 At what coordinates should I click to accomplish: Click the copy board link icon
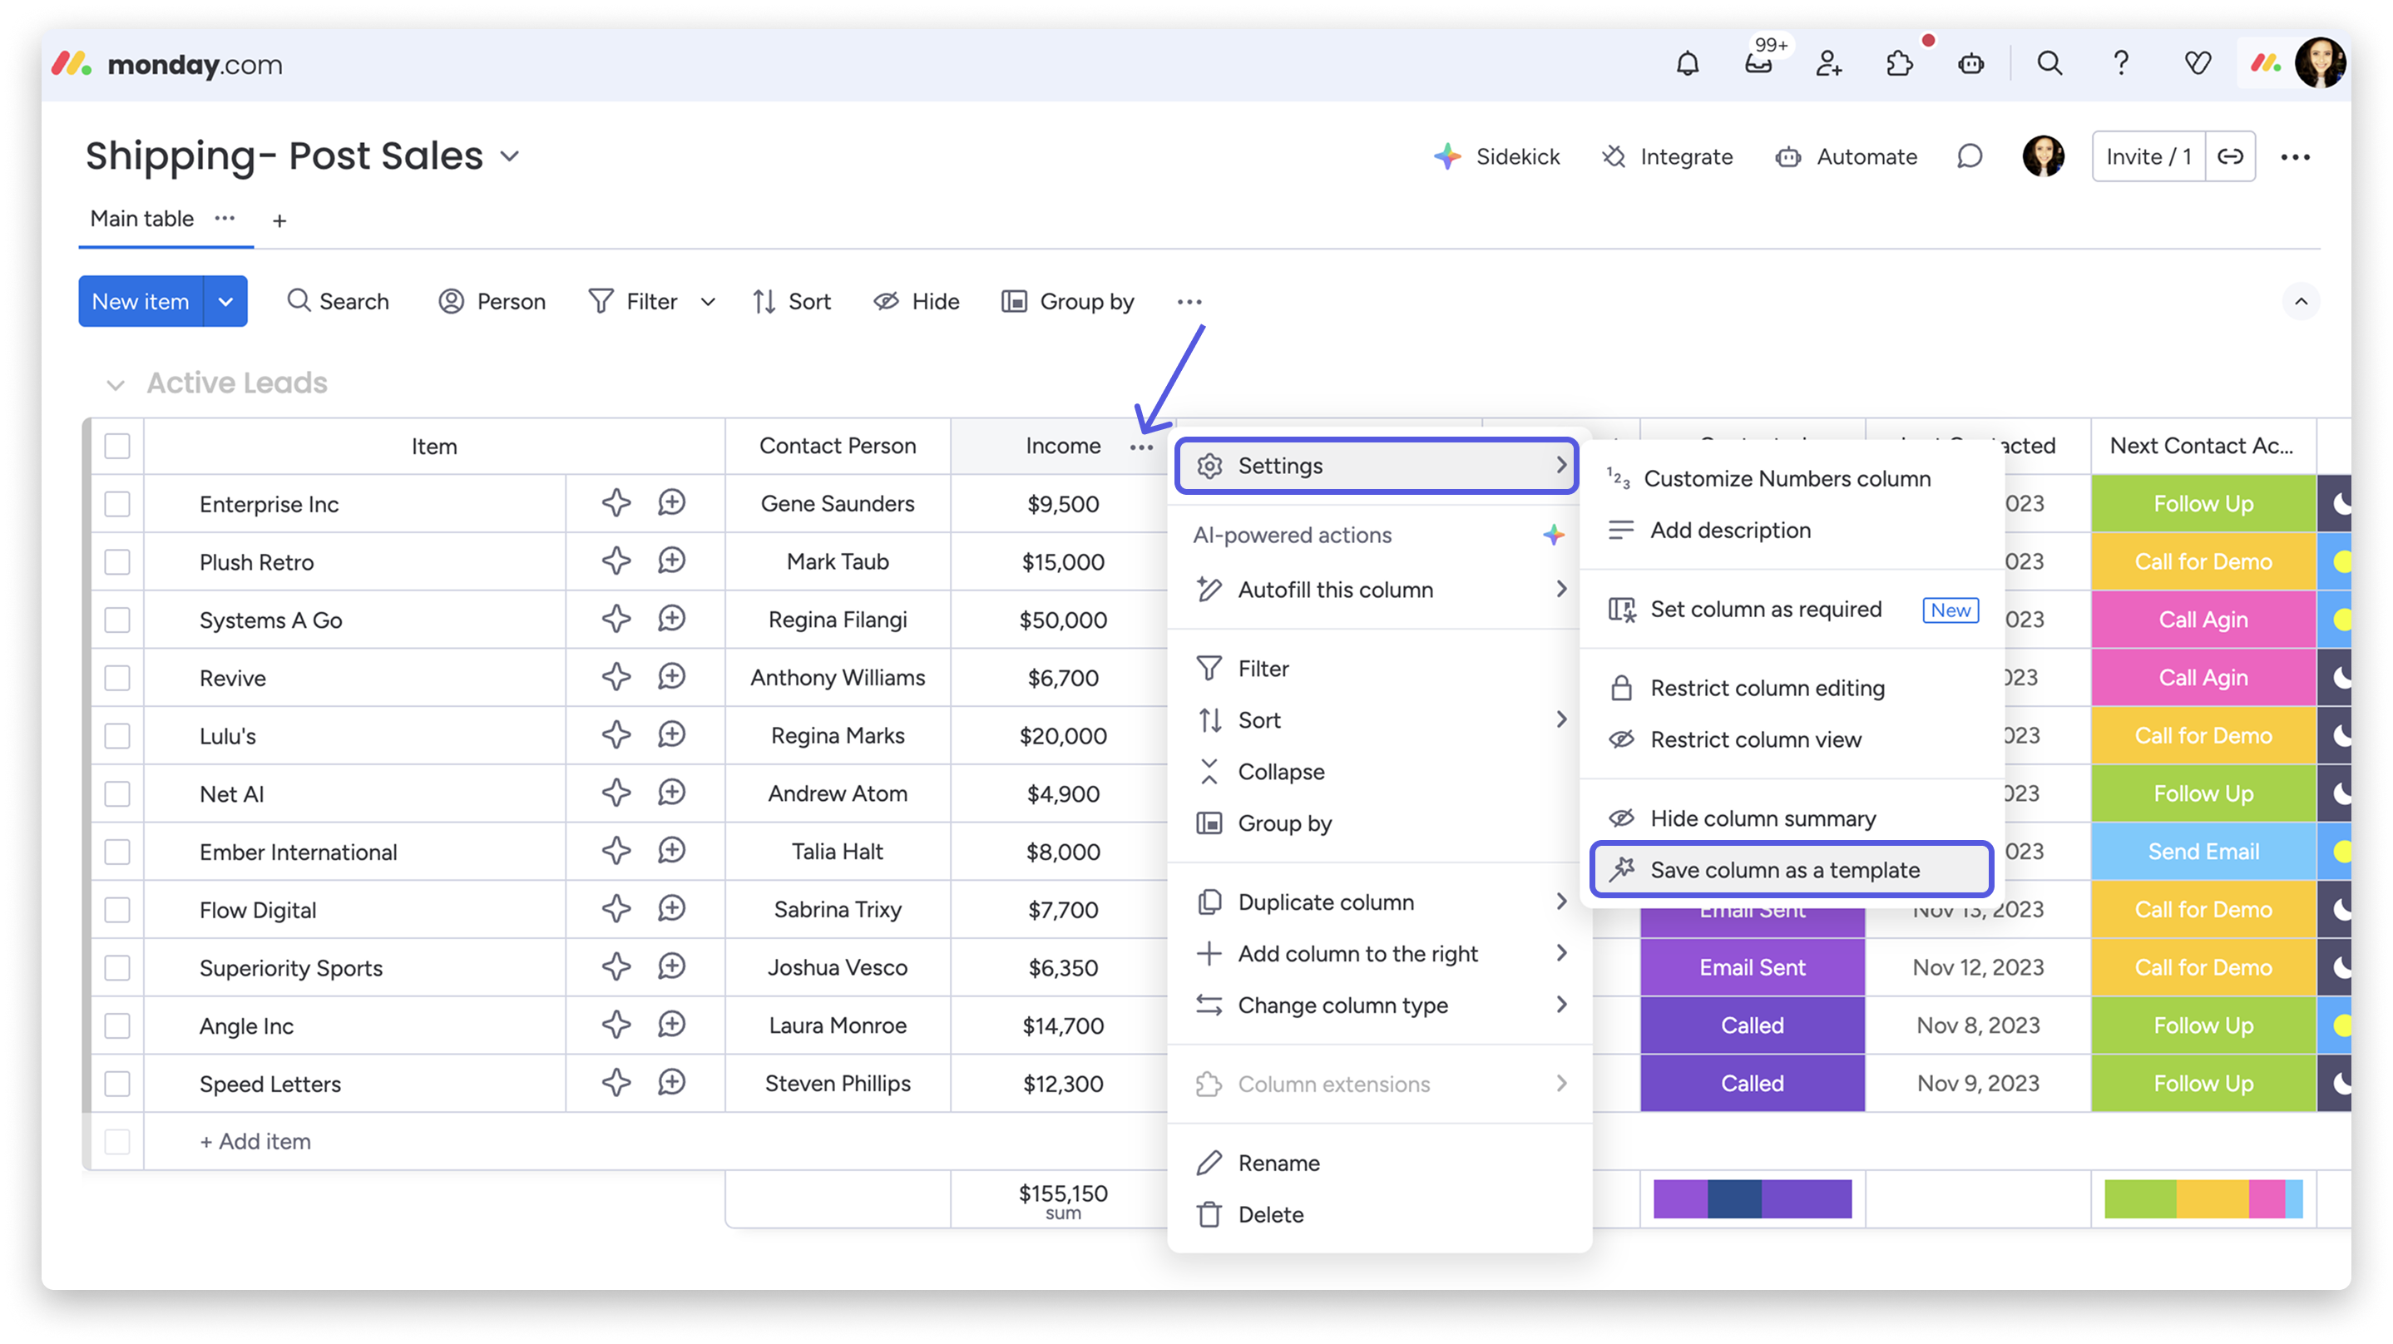[2231, 157]
